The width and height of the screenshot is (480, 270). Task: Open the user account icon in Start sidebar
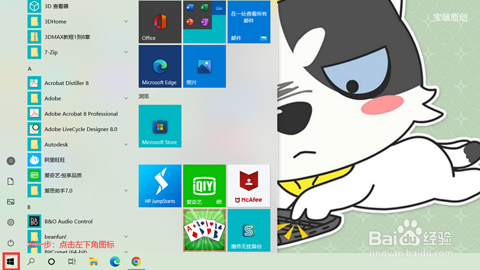coord(11,161)
